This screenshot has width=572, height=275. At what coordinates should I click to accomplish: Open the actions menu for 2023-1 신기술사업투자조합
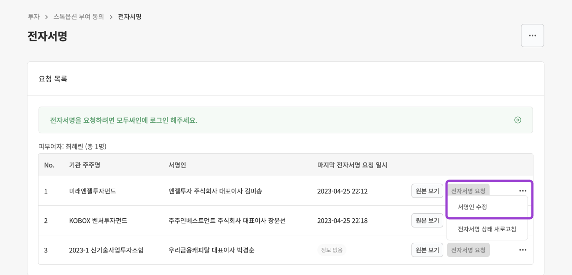[523, 250]
